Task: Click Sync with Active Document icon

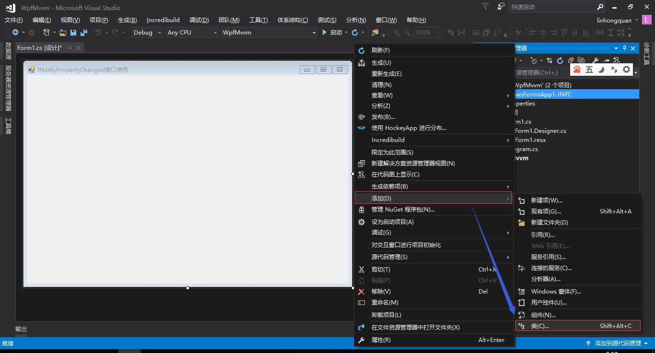Action: (550, 60)
